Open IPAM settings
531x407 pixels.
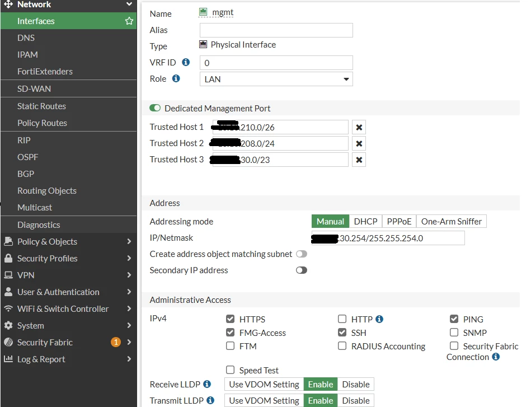coord(69,54)
